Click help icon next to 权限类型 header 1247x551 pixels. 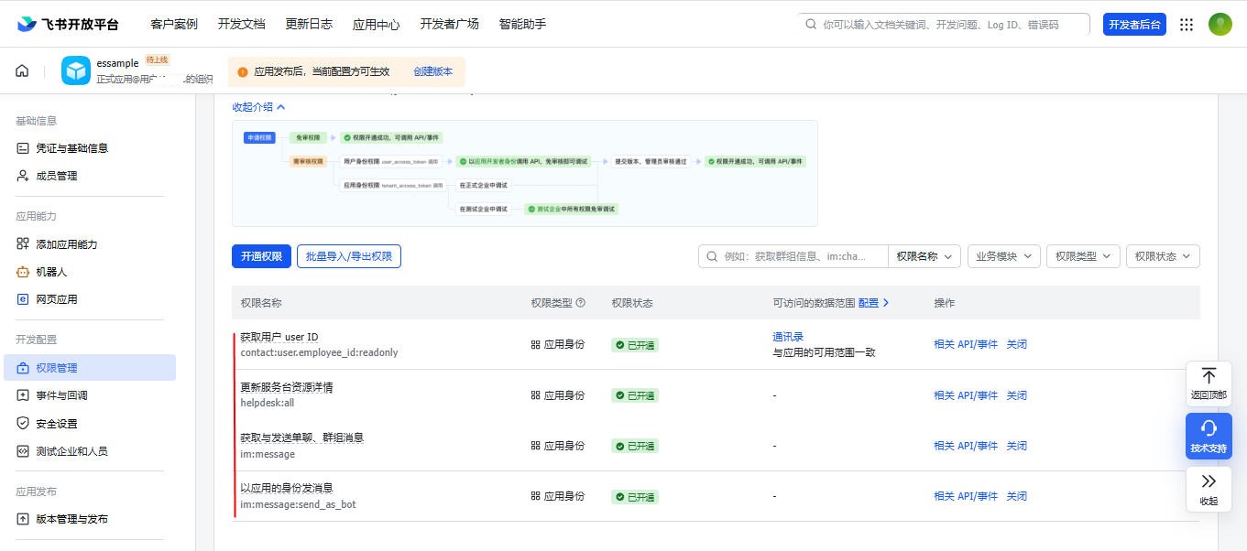tap(580, 303)
